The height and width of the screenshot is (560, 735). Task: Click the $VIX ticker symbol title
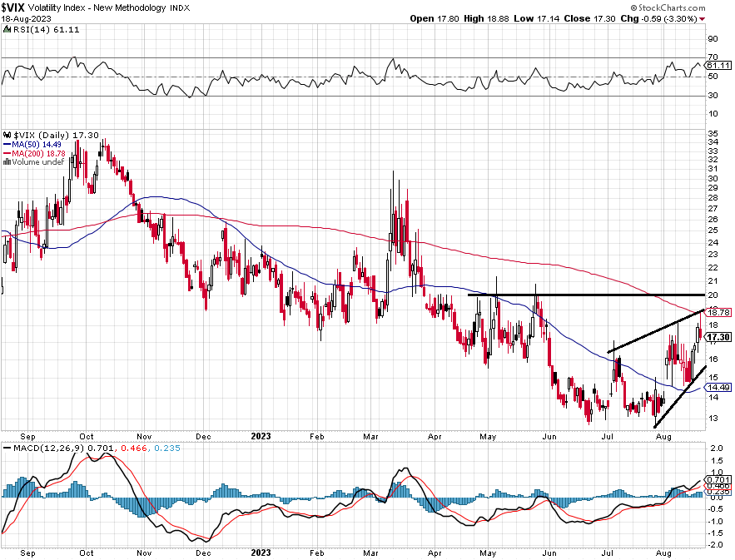click(x=13, y=7)
